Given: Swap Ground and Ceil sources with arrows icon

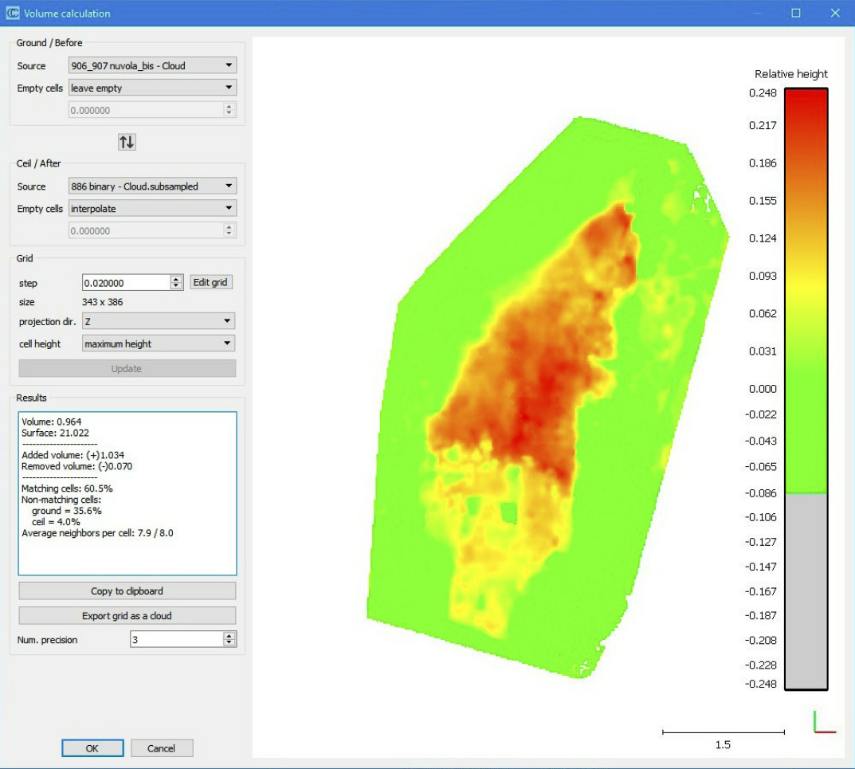Looking at the screenshot, I should 127,143.
